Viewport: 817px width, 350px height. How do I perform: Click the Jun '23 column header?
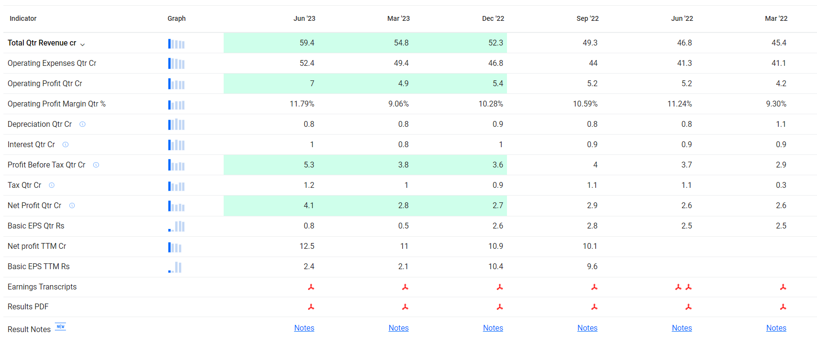(304, 18)
